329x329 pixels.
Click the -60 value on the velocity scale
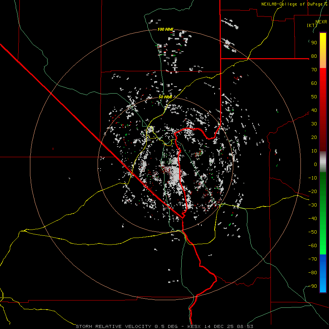pyautogui.click(x=313, y=246)
